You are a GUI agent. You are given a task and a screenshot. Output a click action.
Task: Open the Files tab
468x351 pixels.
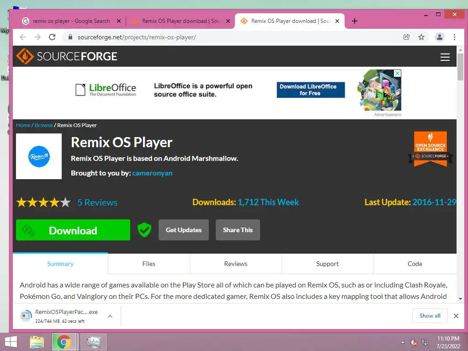(149, 264)
